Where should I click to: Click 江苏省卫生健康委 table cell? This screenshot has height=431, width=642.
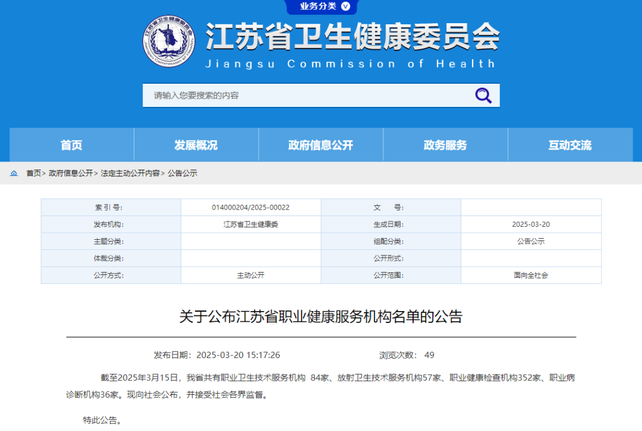click(x=251, y=224)
